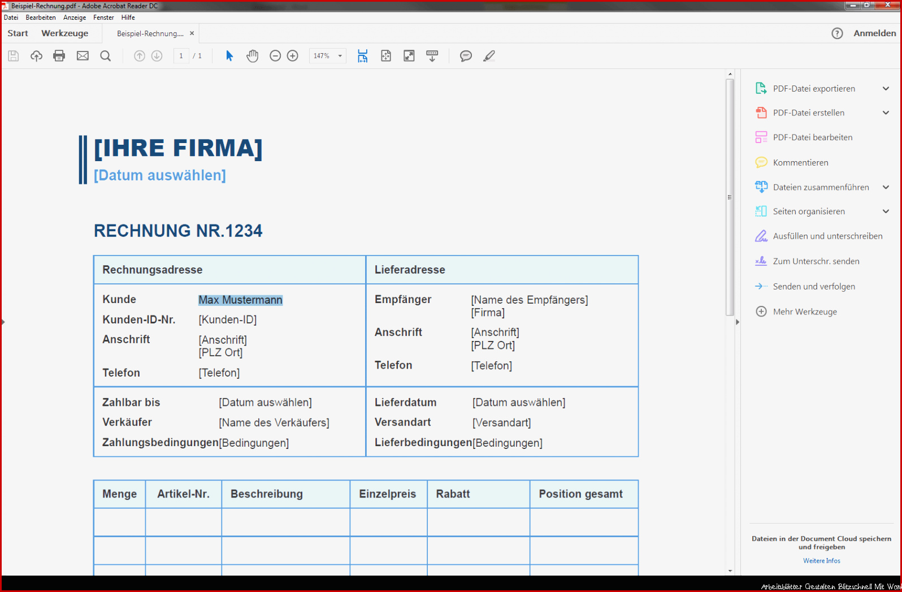Click the Ausfüllen und unterschreiben icon

pyautogui.click(x=761, y=236)
